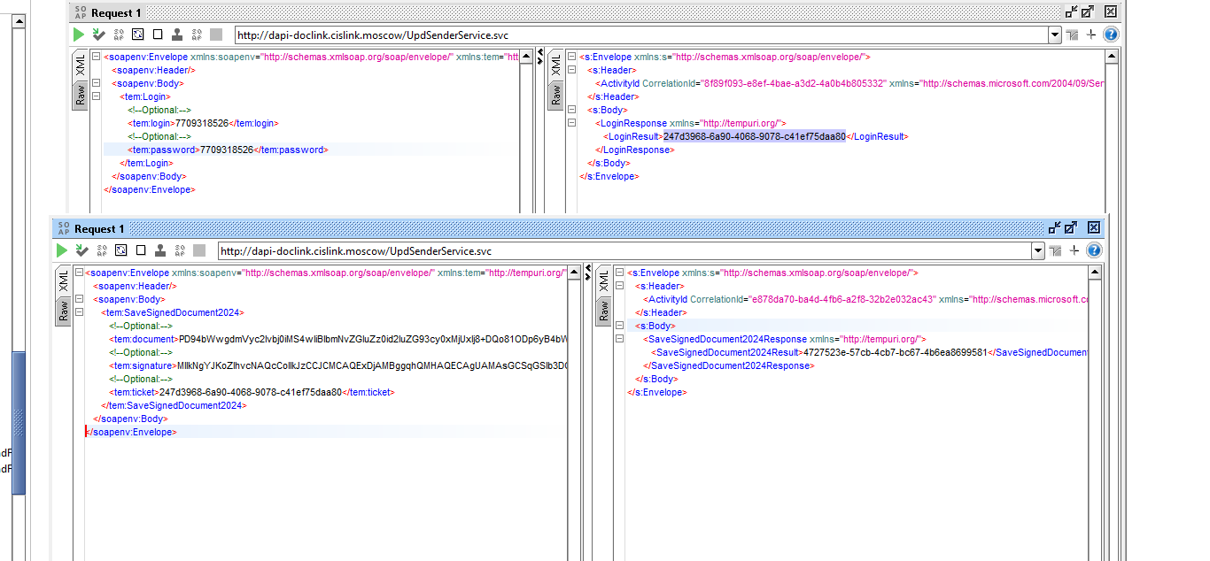Click ActivityId line with CorrelationId e878da70
Viewport: 1210px width, 561px height.
coord(865,299)
